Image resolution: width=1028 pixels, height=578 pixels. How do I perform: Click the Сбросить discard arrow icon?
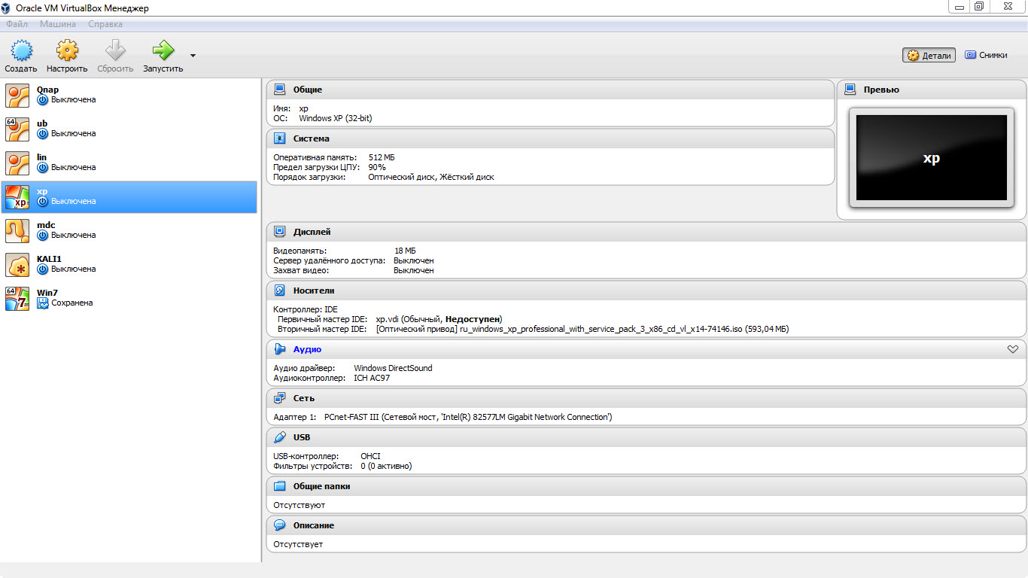115,50
